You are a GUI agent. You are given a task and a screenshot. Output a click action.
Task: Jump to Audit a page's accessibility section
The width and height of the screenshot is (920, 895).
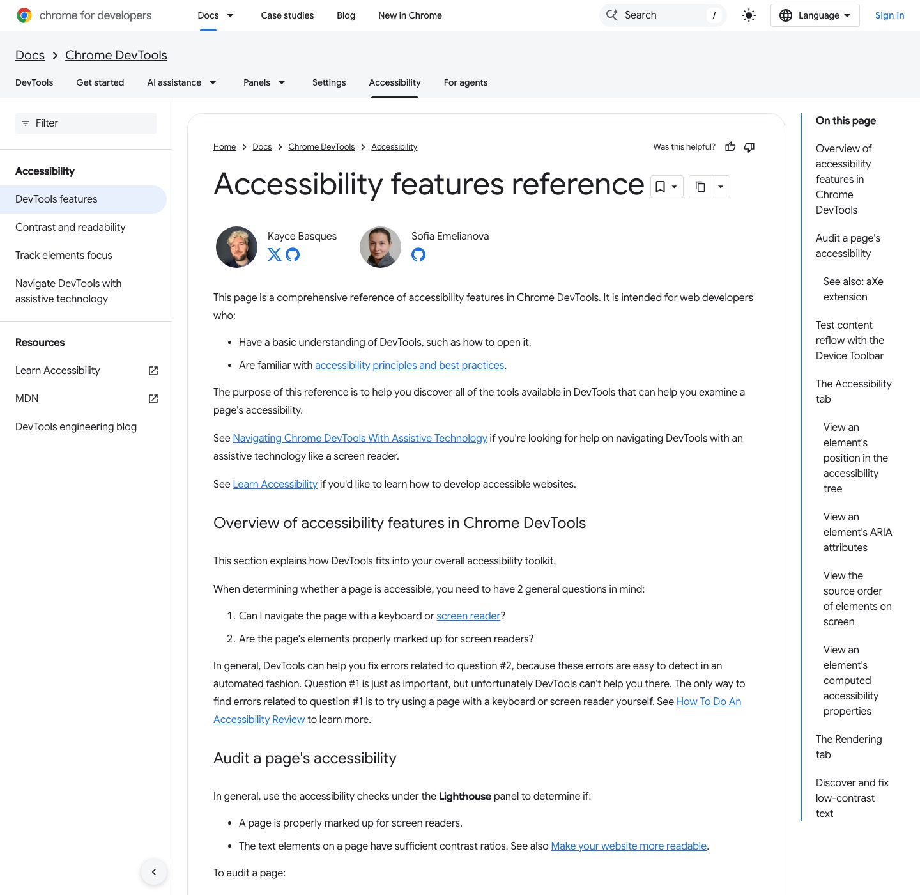click(x=848, y=246)
